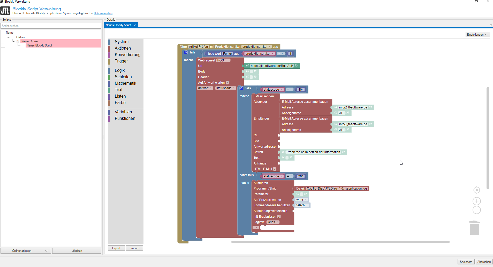
Task: Click the Speichern button
Action: [x=466, y=262]
